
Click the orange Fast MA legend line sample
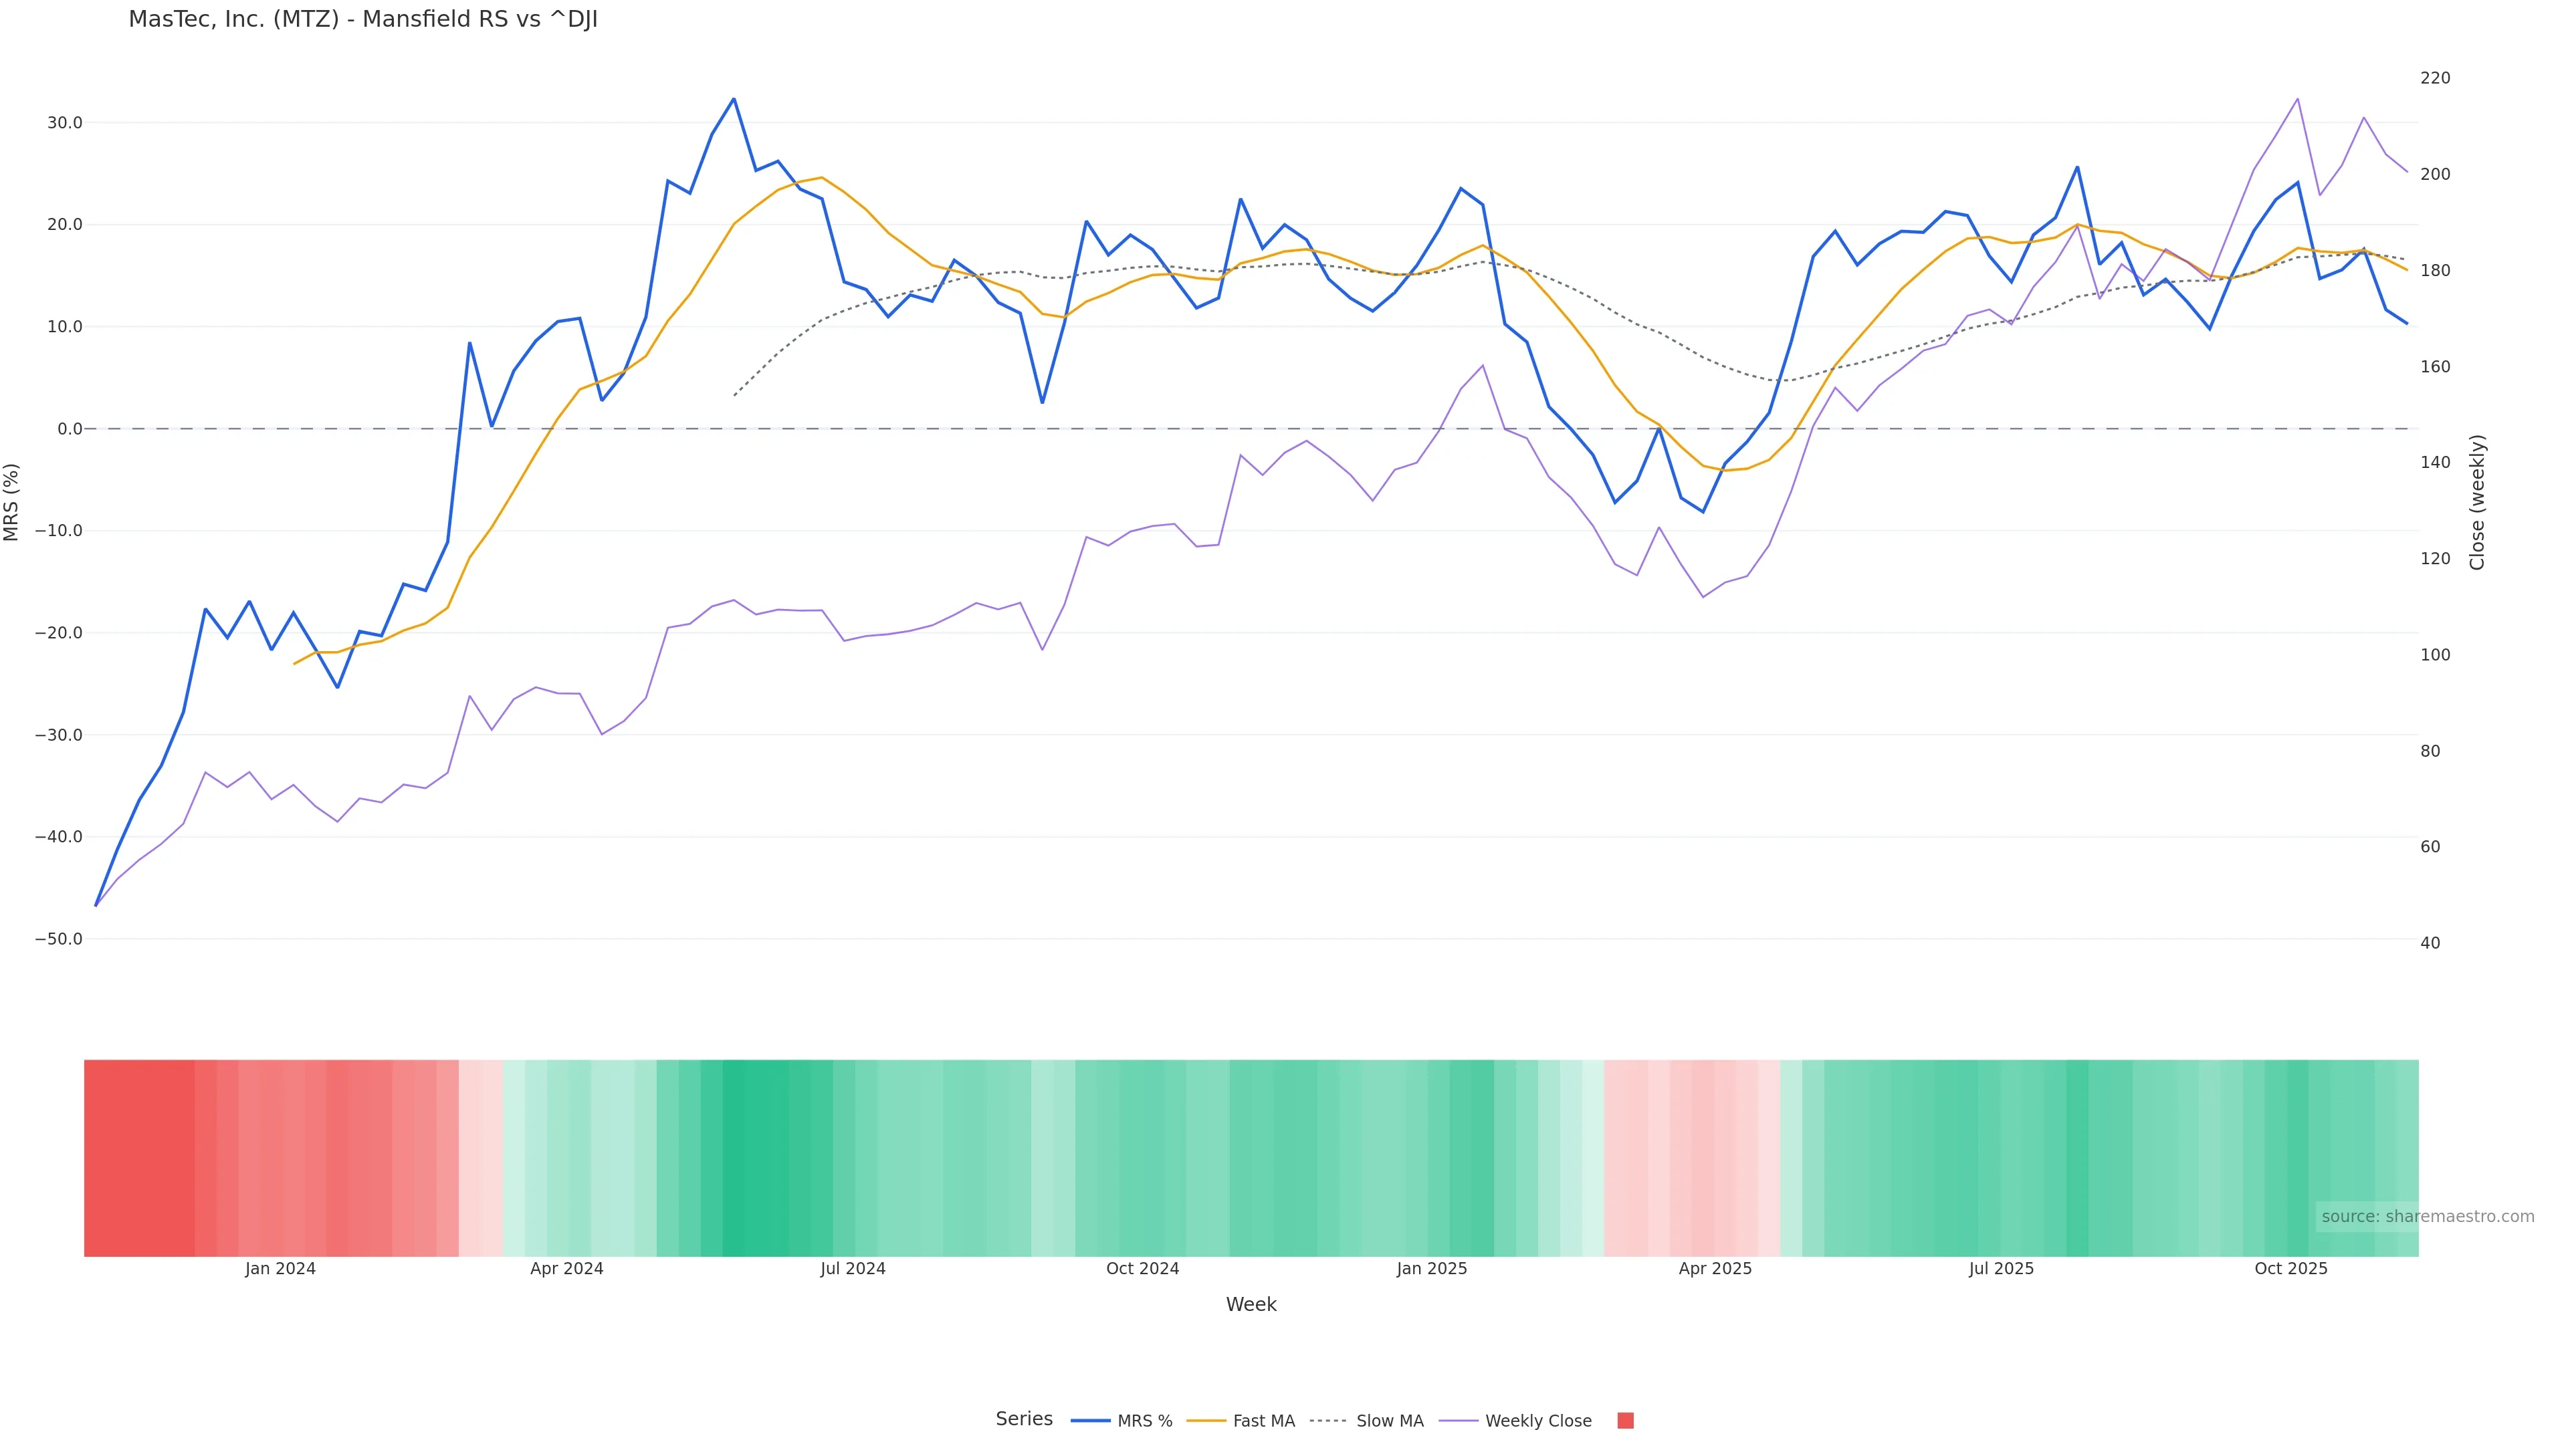pos(1205,1420)
